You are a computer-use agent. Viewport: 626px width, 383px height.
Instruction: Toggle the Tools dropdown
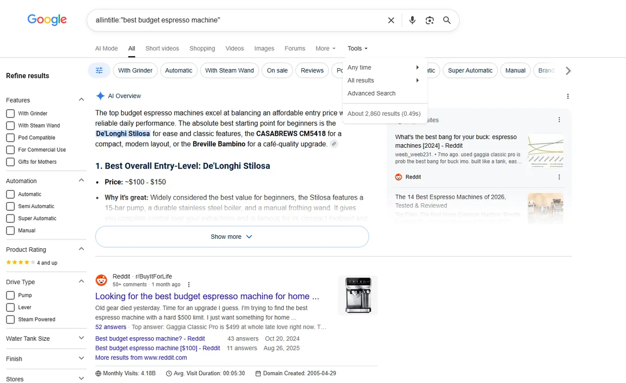[357, 48]
